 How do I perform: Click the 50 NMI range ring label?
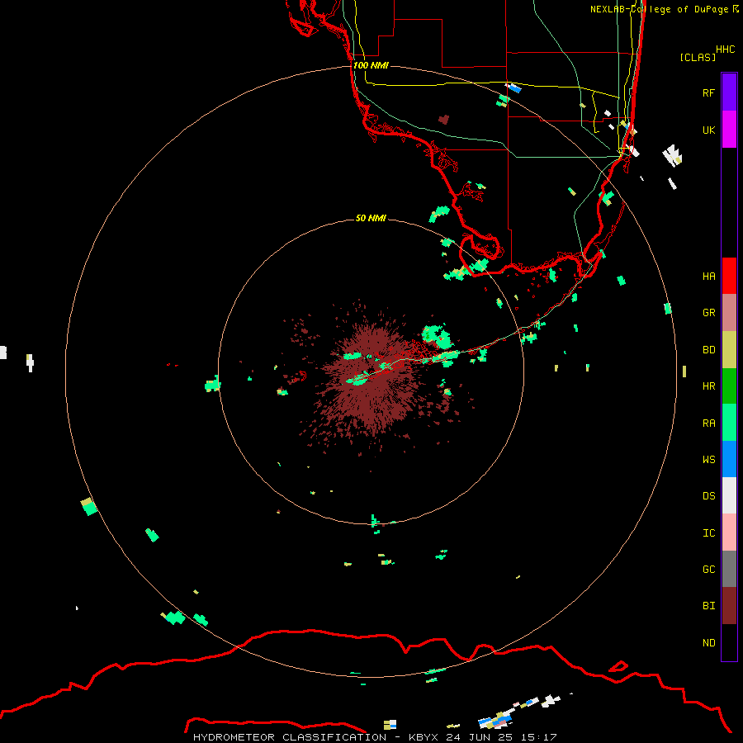(371, 218)
